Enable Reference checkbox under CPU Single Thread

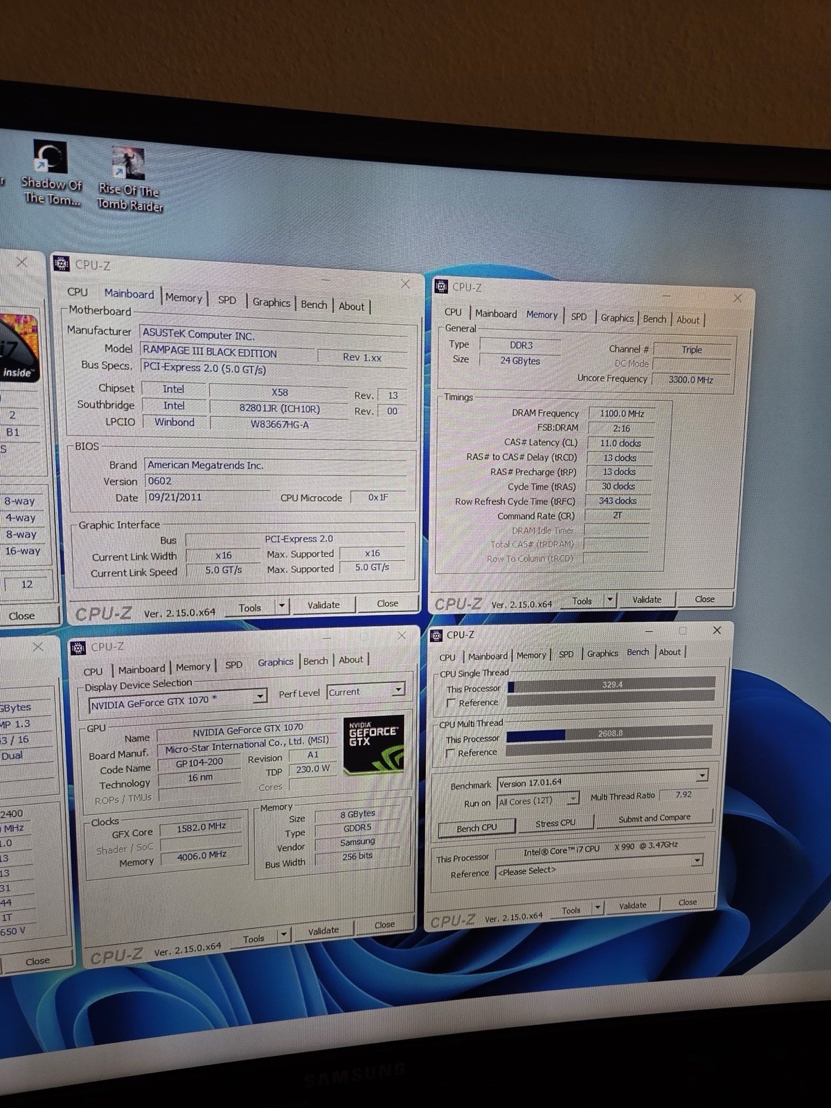click(x=452, y=703)
